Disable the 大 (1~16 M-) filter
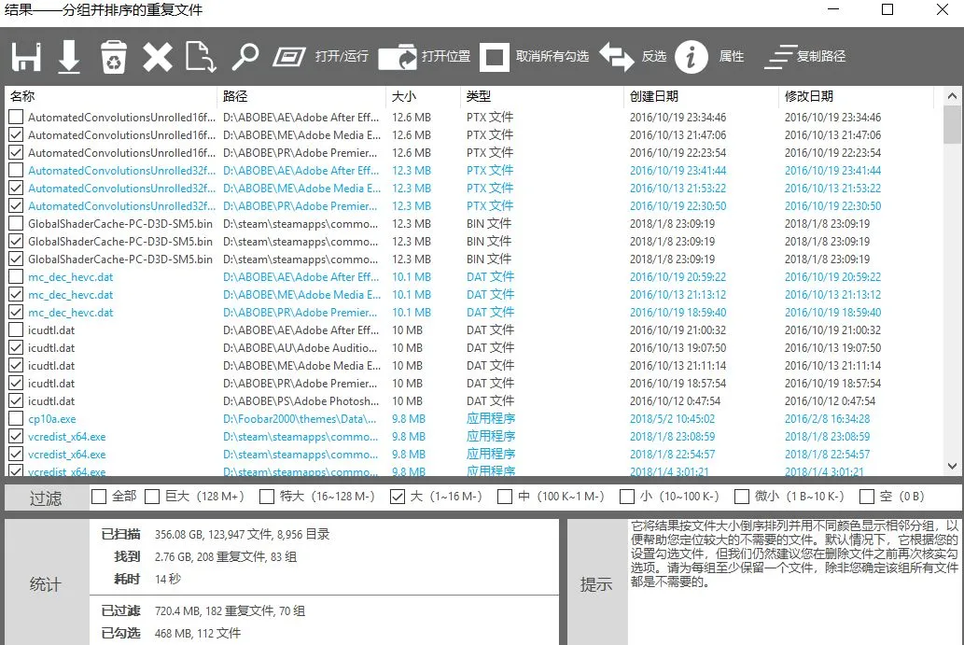The height and width of the screenshot is (645, 964). 398,497
